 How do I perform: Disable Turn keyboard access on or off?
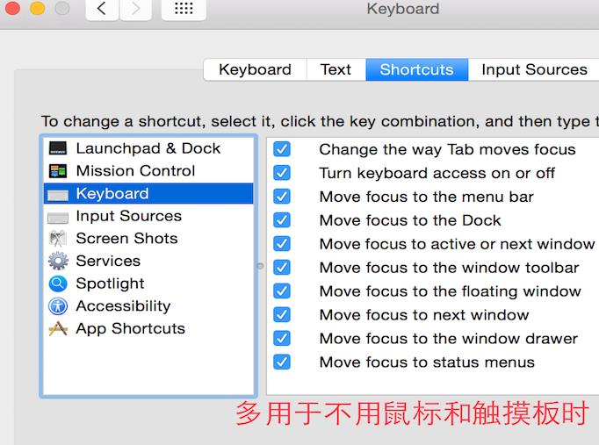pyautogui.click(x=282, y=173)
